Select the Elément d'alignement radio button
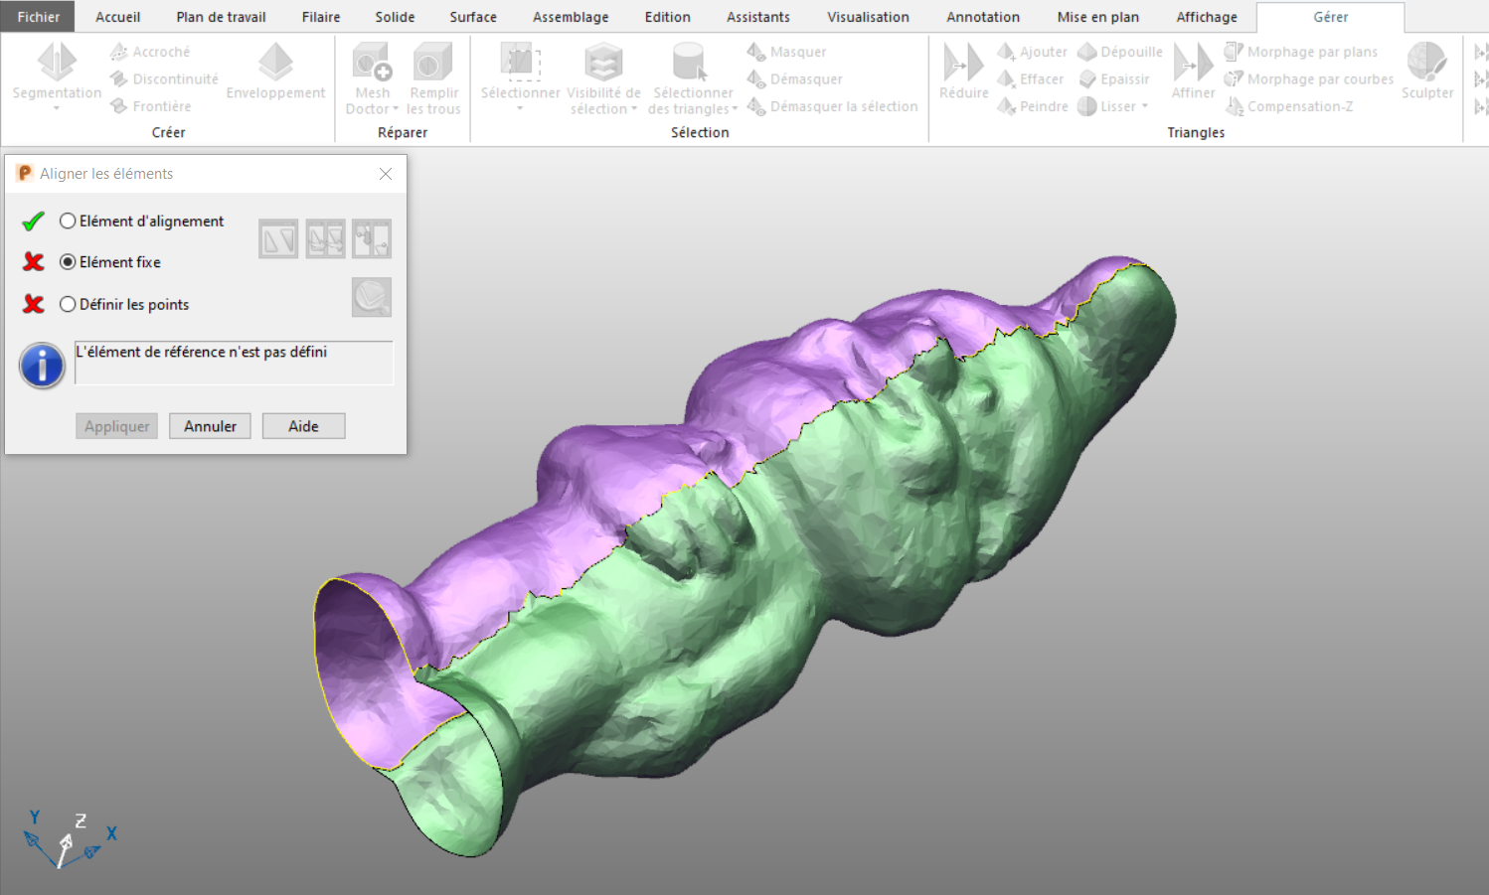This screenshot has height=895, width=1489. pyautogui.click(x=68, y=222)
